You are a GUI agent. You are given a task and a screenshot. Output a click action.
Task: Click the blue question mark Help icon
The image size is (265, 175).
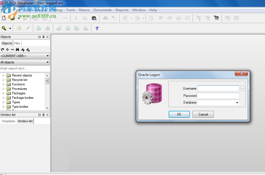pos(97,28)
